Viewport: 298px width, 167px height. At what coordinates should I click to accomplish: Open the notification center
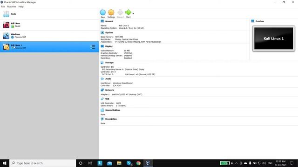[x=292, y=163]
